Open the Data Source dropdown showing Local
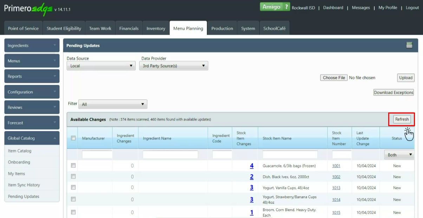This screenshot has width=423, height=218. point(101,66)
